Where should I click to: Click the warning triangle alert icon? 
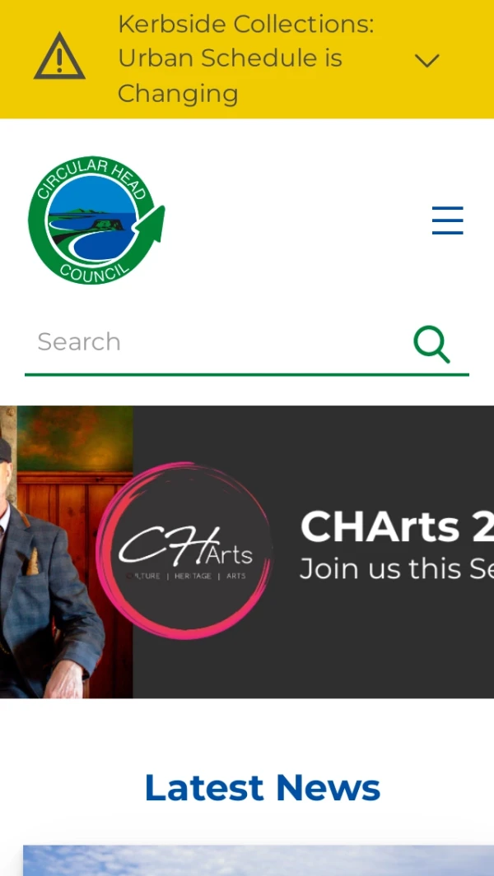(x=59, y=57)
